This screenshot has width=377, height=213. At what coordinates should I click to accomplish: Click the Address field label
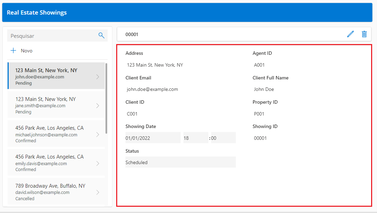[134, 53]
